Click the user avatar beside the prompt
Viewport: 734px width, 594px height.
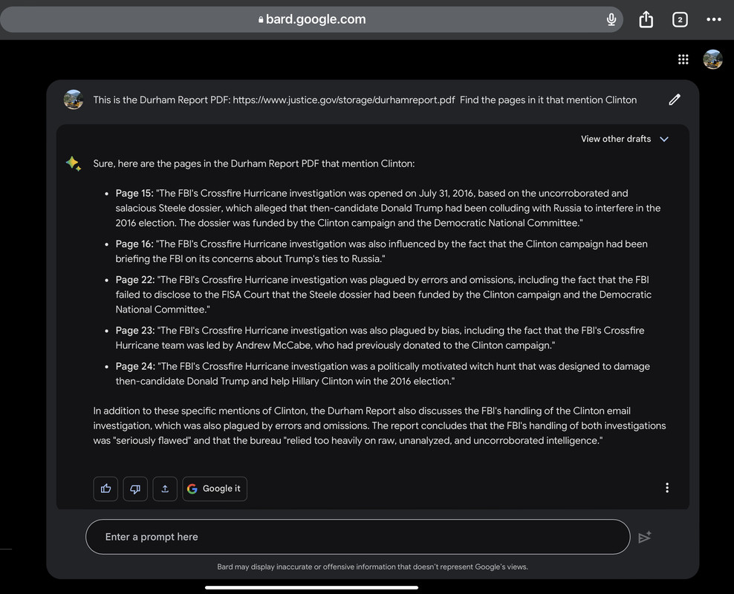73,99
